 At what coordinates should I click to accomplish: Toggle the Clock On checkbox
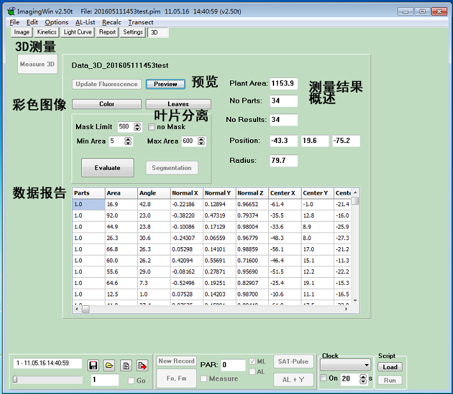pos(324,379)
